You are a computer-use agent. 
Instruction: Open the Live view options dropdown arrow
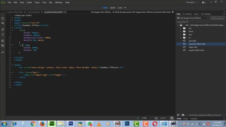click(125, 8)
